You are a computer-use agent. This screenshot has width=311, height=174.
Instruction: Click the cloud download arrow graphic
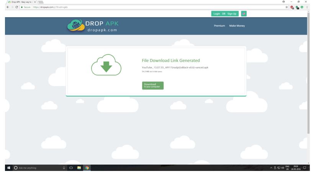106,65
